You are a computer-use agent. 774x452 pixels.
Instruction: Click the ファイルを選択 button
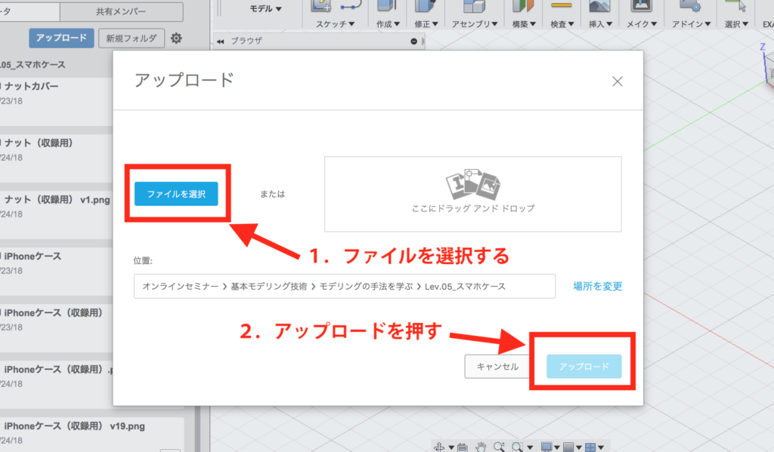(x=176, y=194)
